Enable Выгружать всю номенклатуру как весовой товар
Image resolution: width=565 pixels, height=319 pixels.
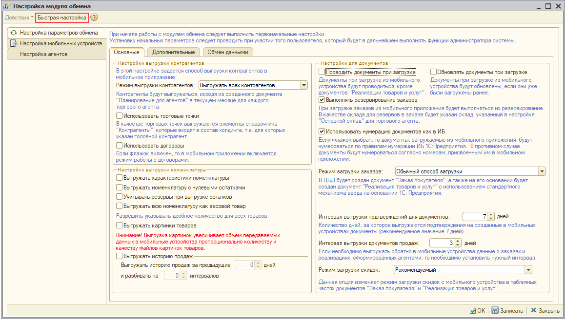tap(119, 206)
